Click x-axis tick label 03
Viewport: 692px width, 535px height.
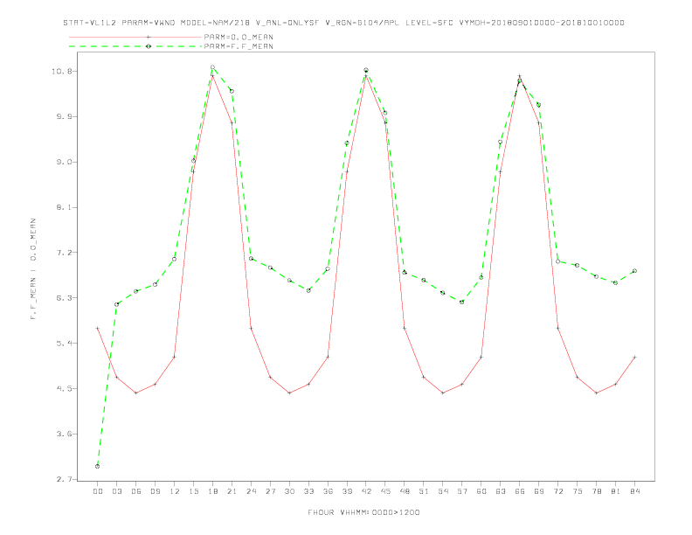pos(116,491)
